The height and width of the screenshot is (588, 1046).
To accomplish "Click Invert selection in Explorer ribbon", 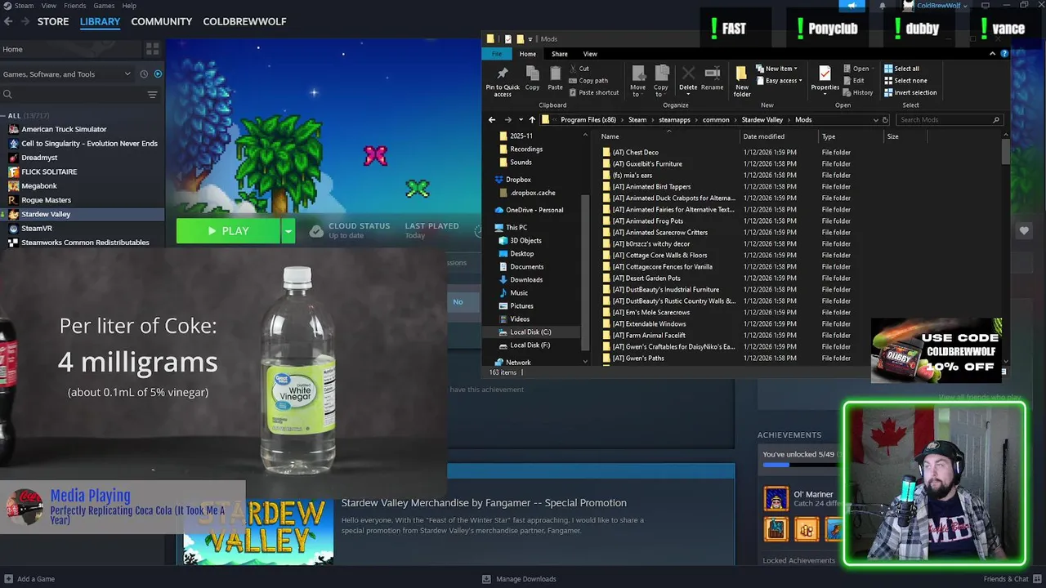I will pyautogui.click(x=910, y=92).
